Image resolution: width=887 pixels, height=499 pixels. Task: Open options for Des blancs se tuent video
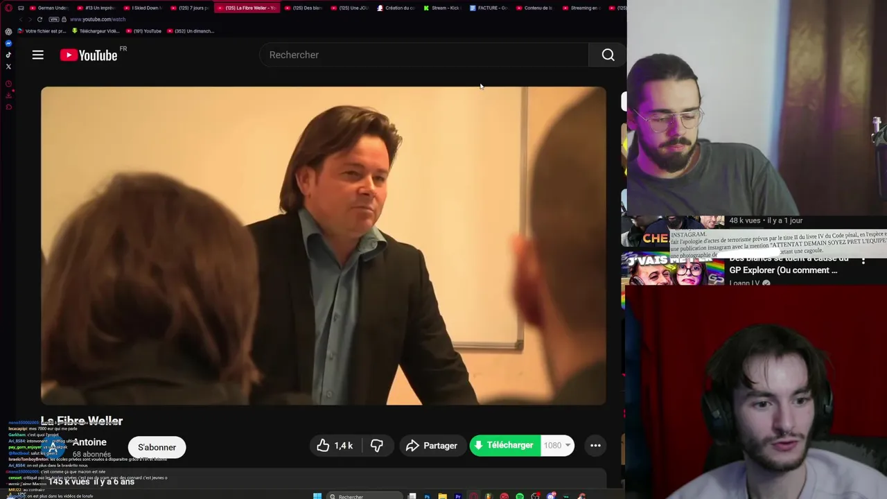pyautogui.click(x=863, y=261)
